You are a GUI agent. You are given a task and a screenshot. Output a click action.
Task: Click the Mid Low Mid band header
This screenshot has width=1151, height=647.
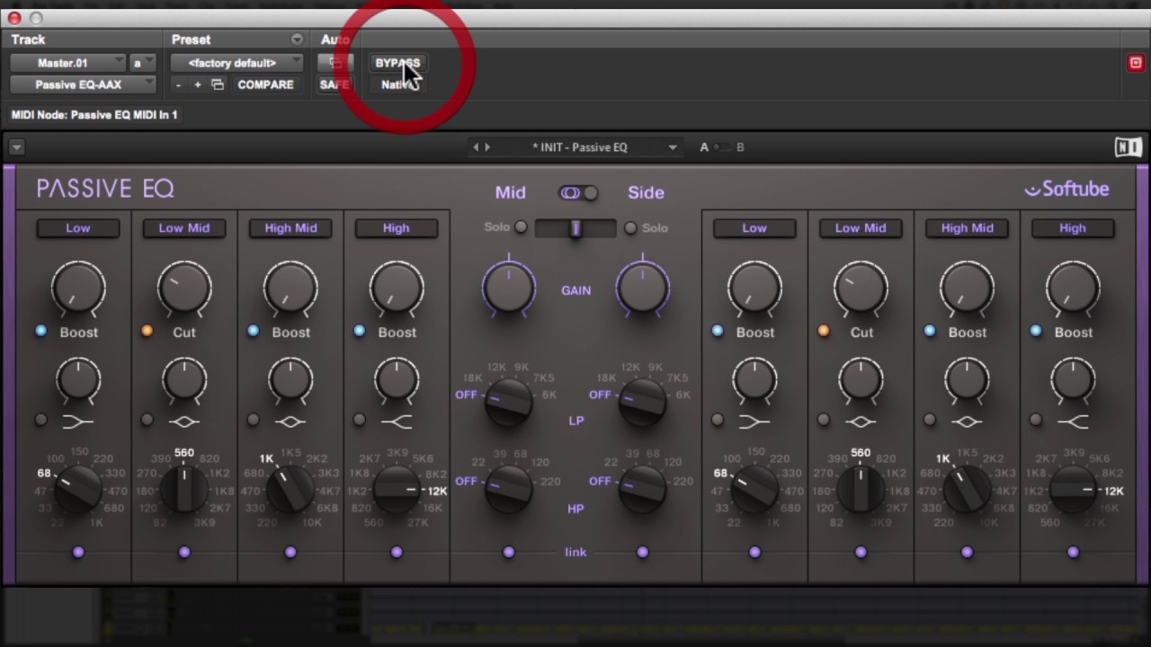click(184, 228)
